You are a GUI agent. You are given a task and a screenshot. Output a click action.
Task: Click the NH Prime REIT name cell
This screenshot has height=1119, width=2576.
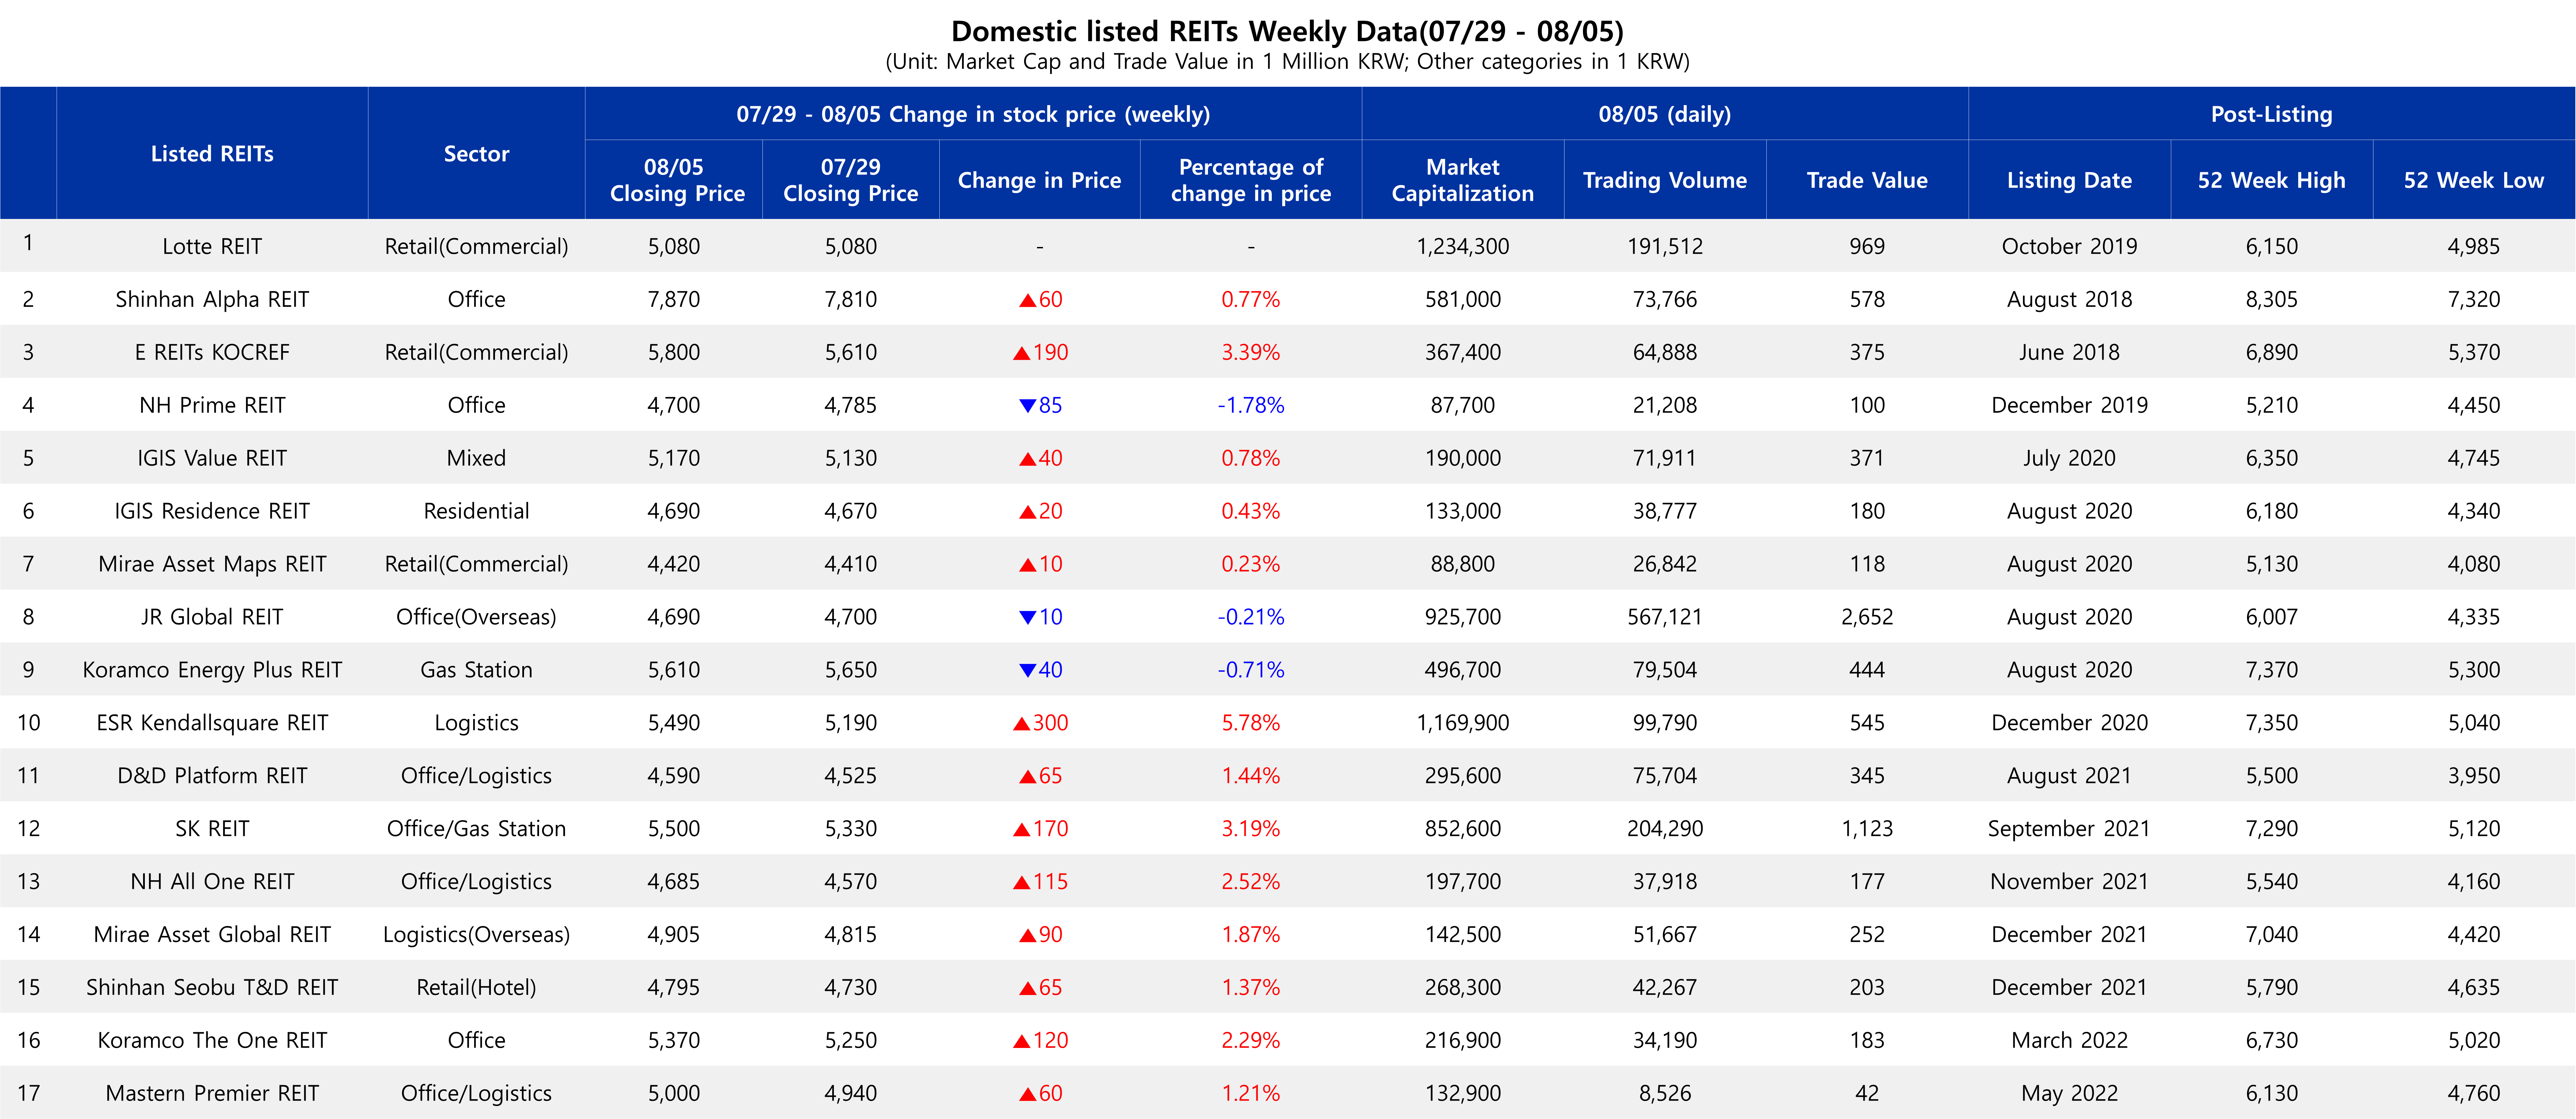click(x=212, y=405)
